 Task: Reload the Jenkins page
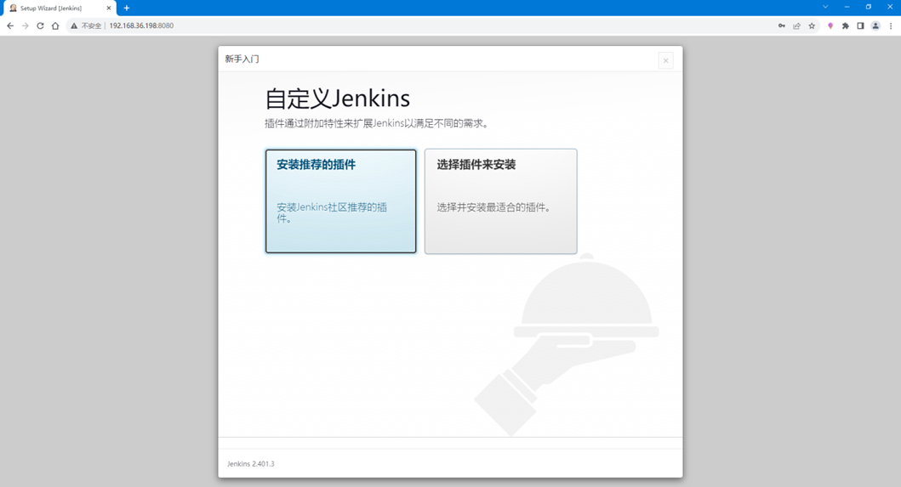pyautogui.click(x=40, y=25)
